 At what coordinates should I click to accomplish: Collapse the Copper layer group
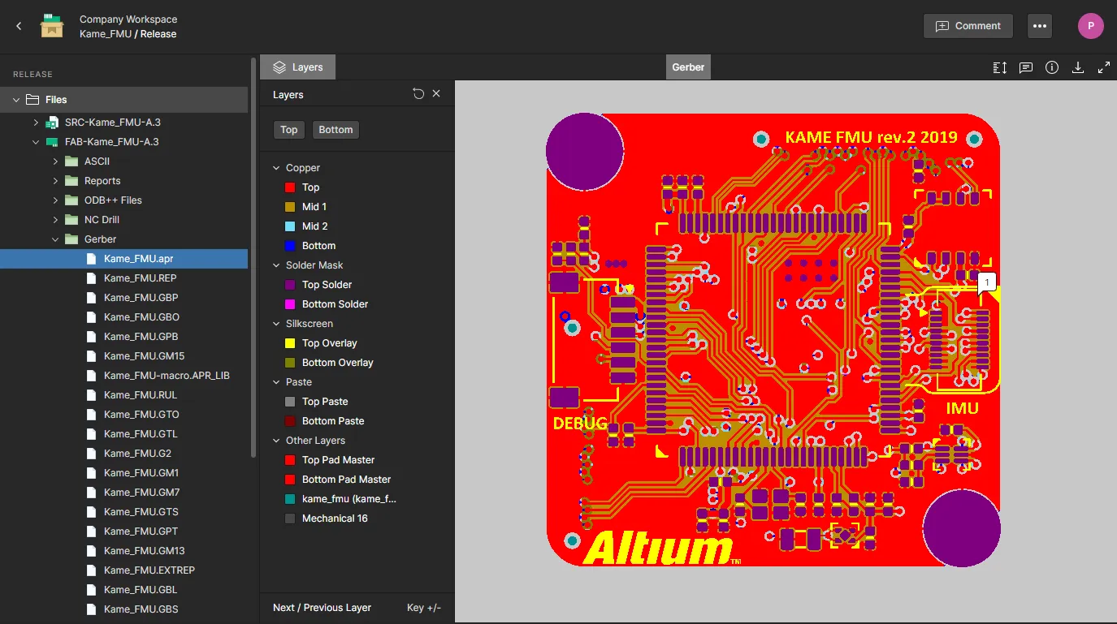coord(276,168)
